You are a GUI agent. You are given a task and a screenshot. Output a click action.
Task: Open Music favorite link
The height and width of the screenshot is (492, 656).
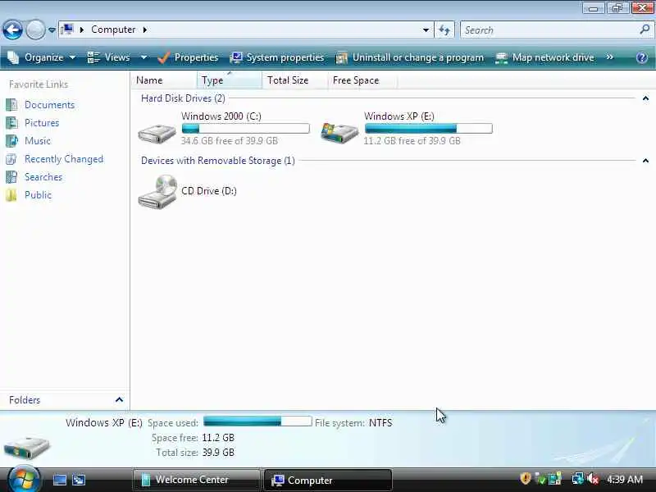coord(38,141)
